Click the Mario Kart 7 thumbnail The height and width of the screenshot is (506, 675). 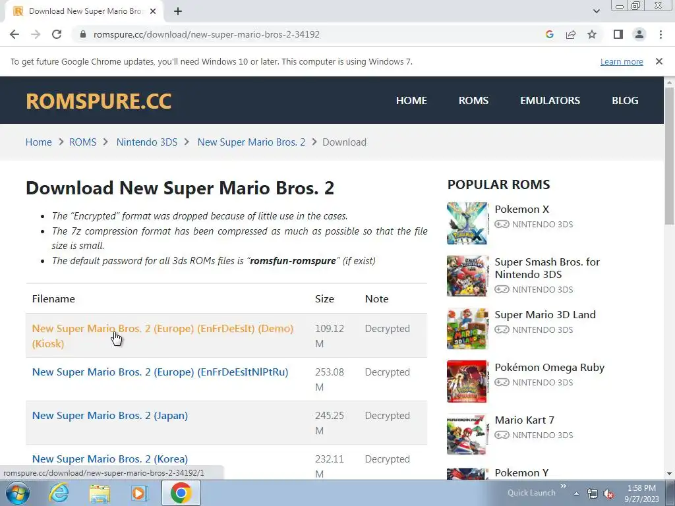point(467,434)
